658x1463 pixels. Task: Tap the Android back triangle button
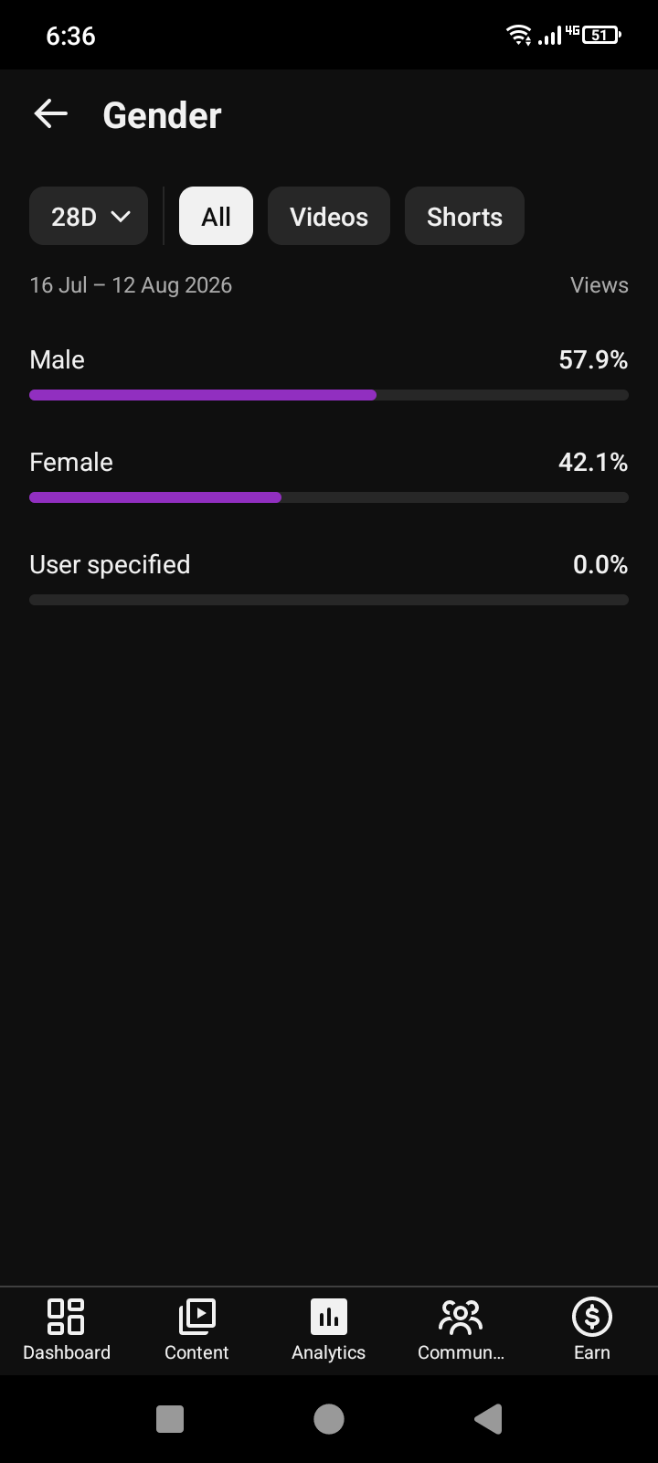coord(488,1418)
